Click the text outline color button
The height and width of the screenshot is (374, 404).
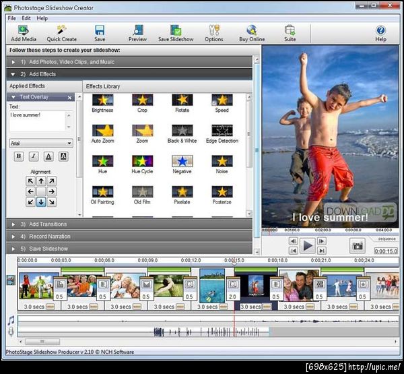[63, 156]
